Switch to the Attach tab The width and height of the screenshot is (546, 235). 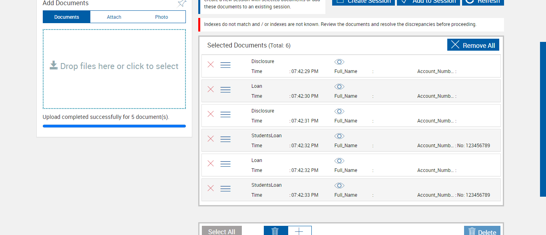[x=114, y=17]
